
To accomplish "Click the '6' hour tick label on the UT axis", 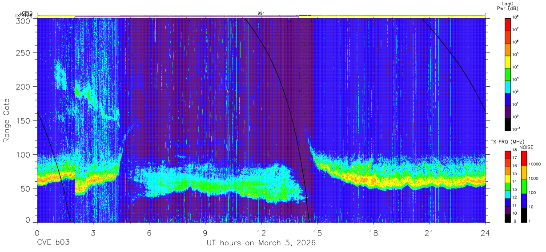I will coord(149,233).
